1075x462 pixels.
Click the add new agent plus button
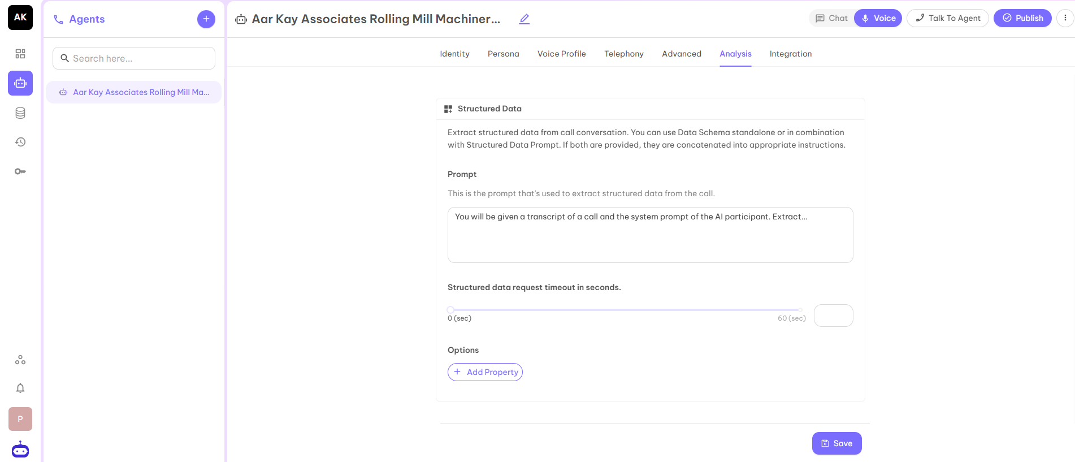click(x=206, y=19)
